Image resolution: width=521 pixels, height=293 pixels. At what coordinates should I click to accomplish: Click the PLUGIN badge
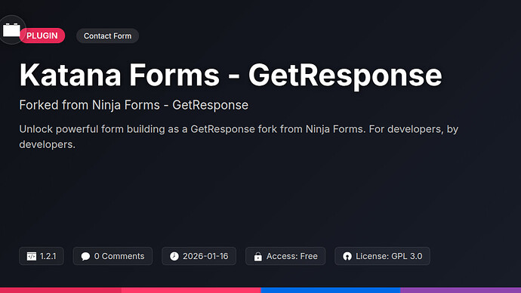pyautogui.click(x=42, y=35)
